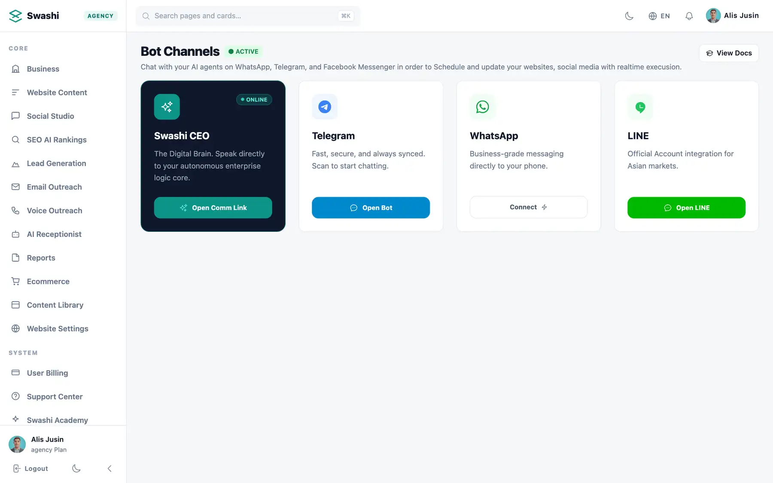The height and width of the screenshot is (483, 773).
Task: Click the Content Library icon
Action: (x=15, y=305)
